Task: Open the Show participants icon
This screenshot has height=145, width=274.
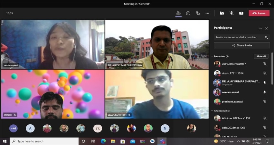Action: [x=178, y=13]
